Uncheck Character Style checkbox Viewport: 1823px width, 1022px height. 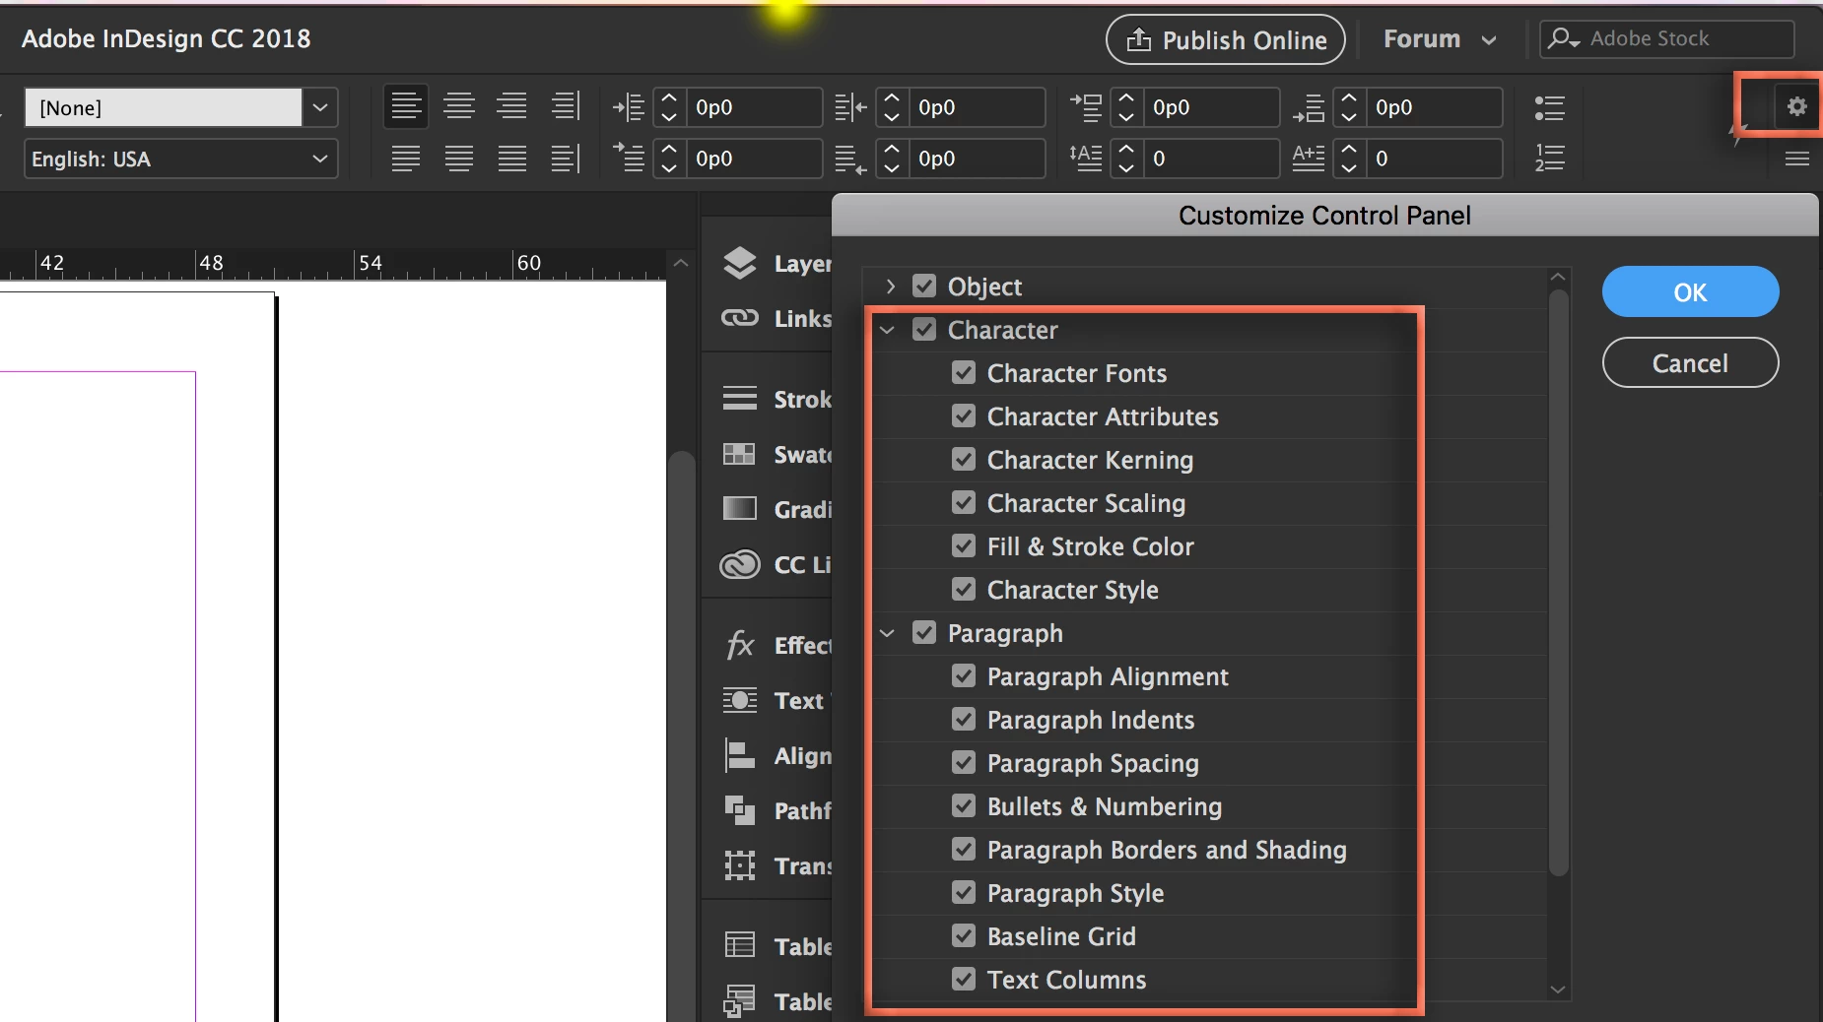pyautogui.click(x=964, y=590)
